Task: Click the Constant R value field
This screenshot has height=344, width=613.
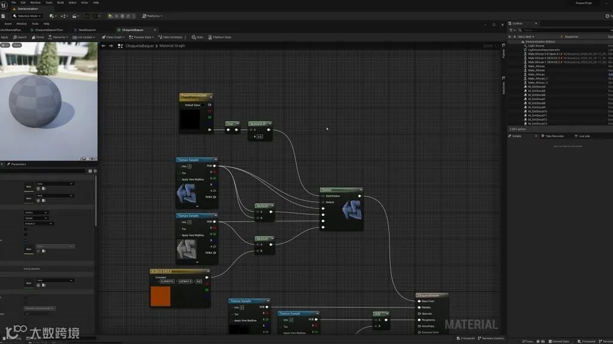Action: coord(167,281)
